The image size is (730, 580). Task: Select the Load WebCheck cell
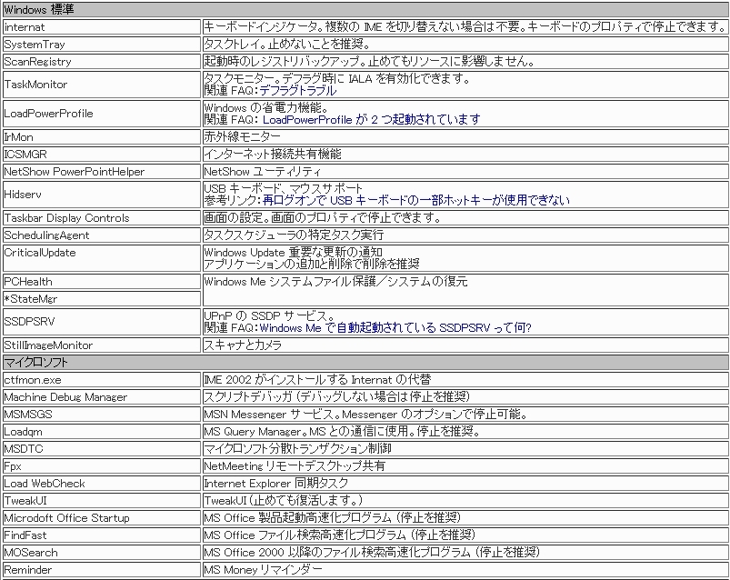pyautogui.click(x=102, y=483)
